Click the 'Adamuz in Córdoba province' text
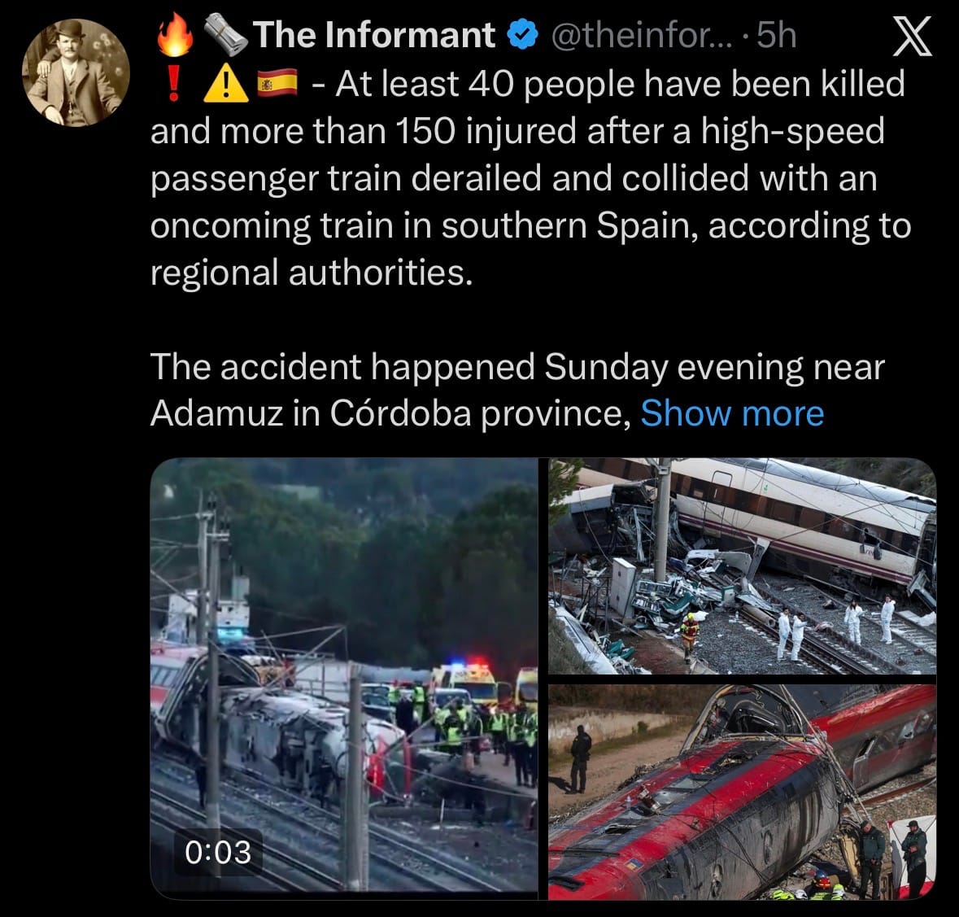This screenshot has width=959, height=917. coord(390,413)
